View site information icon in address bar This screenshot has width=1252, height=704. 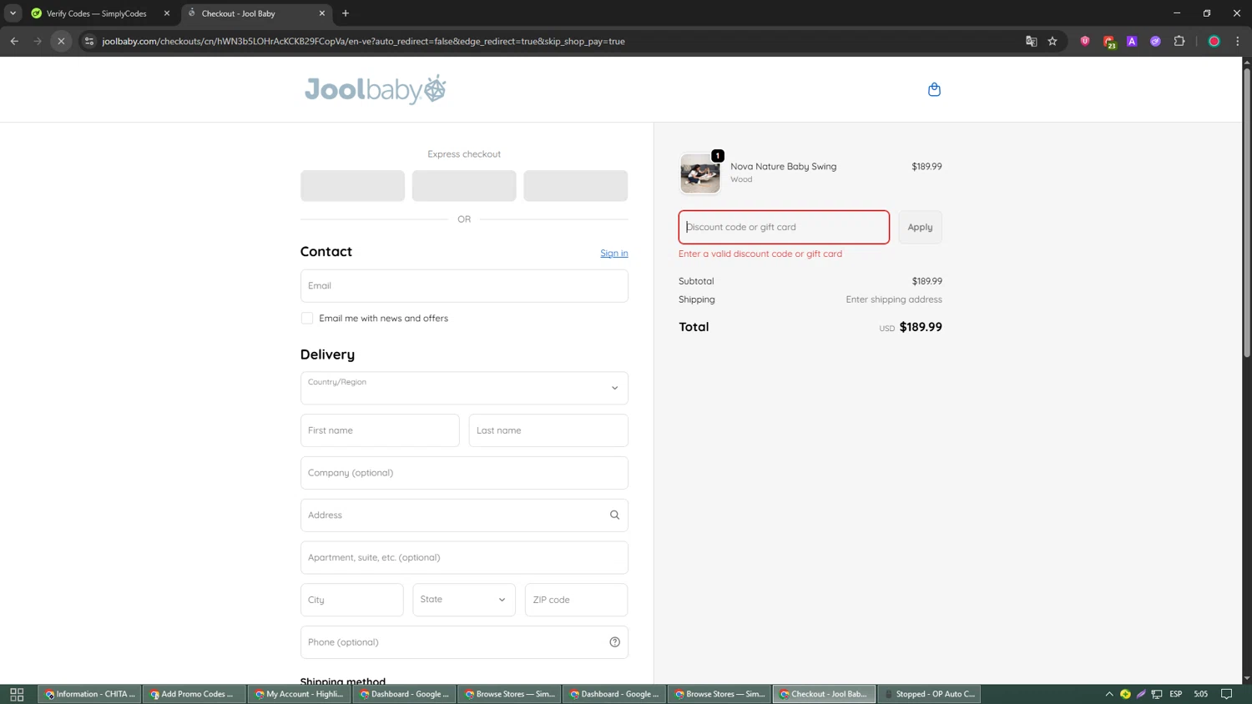coord(89,41)
